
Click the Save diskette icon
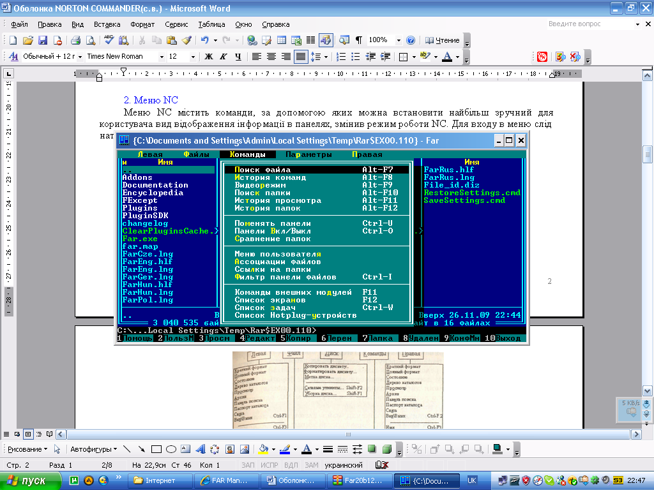(43, 40)
